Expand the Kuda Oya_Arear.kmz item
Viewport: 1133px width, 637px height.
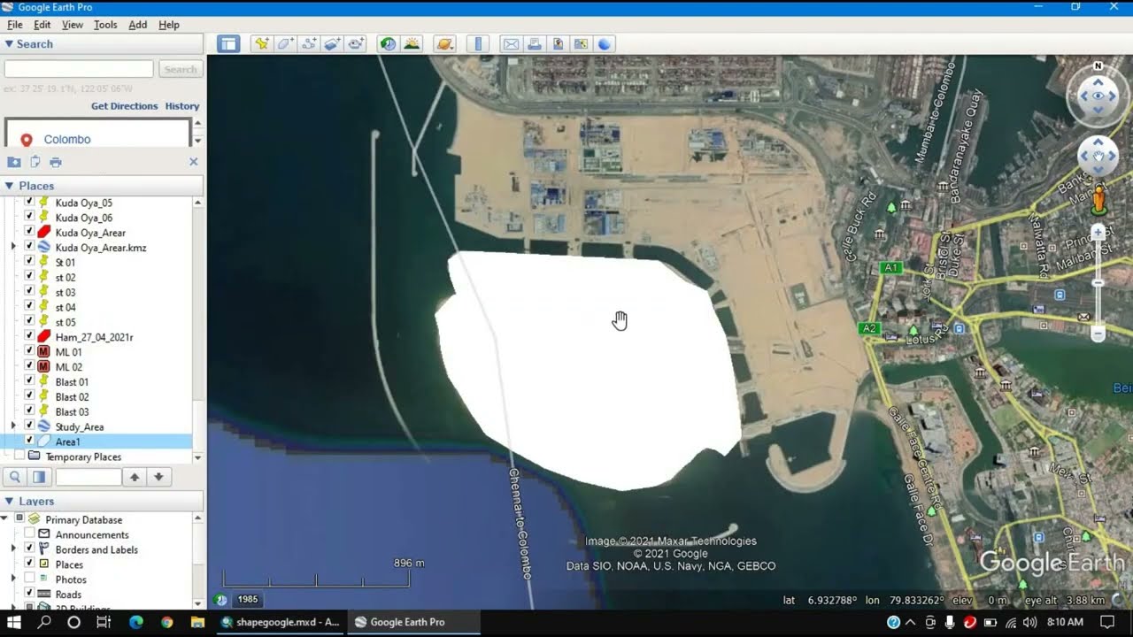coord(13,247)
